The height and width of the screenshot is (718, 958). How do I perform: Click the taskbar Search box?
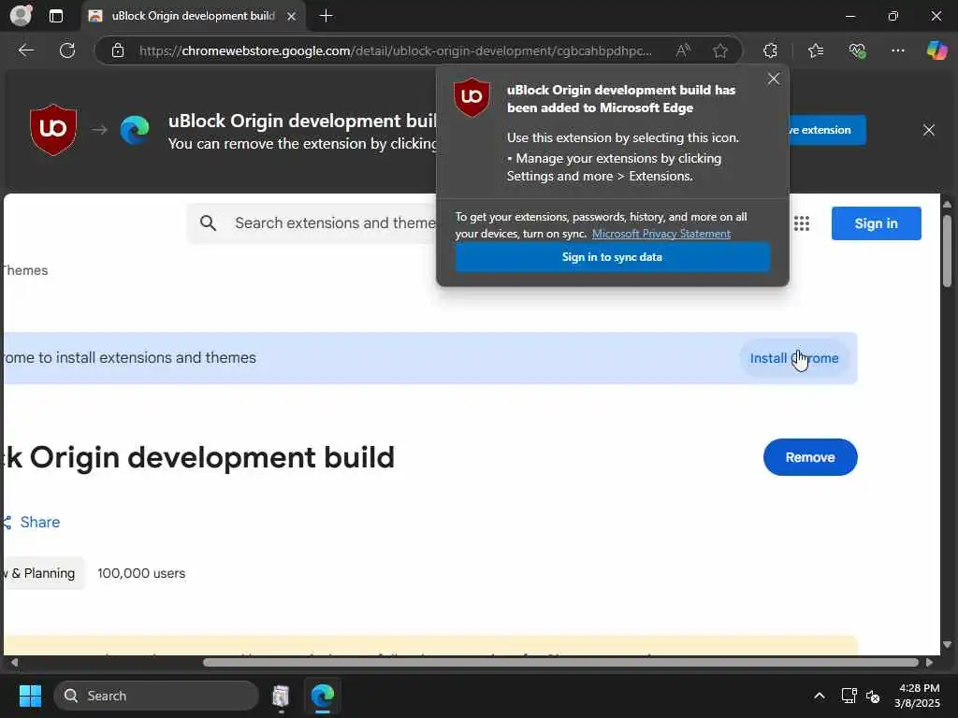tap(156, 696)
